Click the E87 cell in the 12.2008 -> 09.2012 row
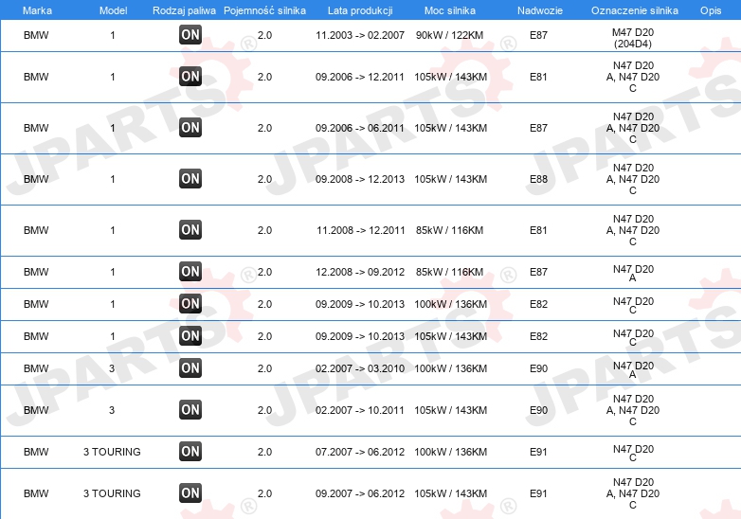Viewport: 741px width, 519px height. click(538, 272)
